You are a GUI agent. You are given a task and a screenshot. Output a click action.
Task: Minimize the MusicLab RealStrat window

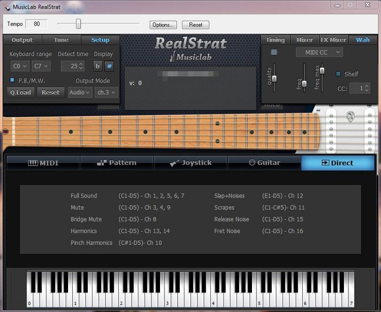(x=337, y=5)
